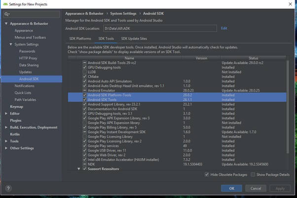
Task: Expand the Other Settings arrow
Action: click(x=6, y=148)
